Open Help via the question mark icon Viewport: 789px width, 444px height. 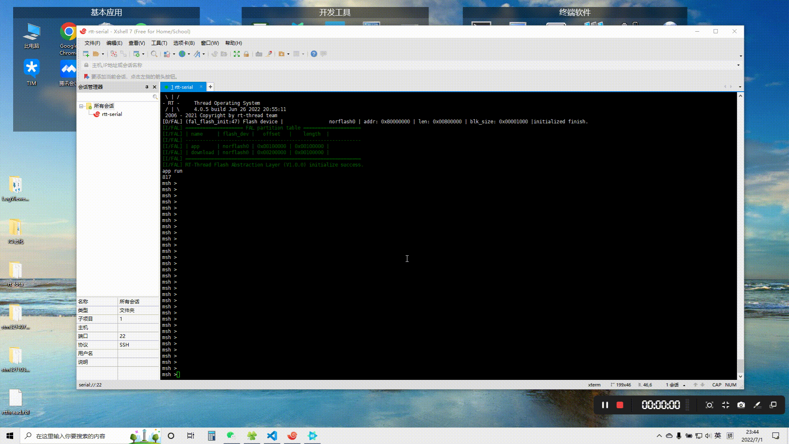coord(314,54)
